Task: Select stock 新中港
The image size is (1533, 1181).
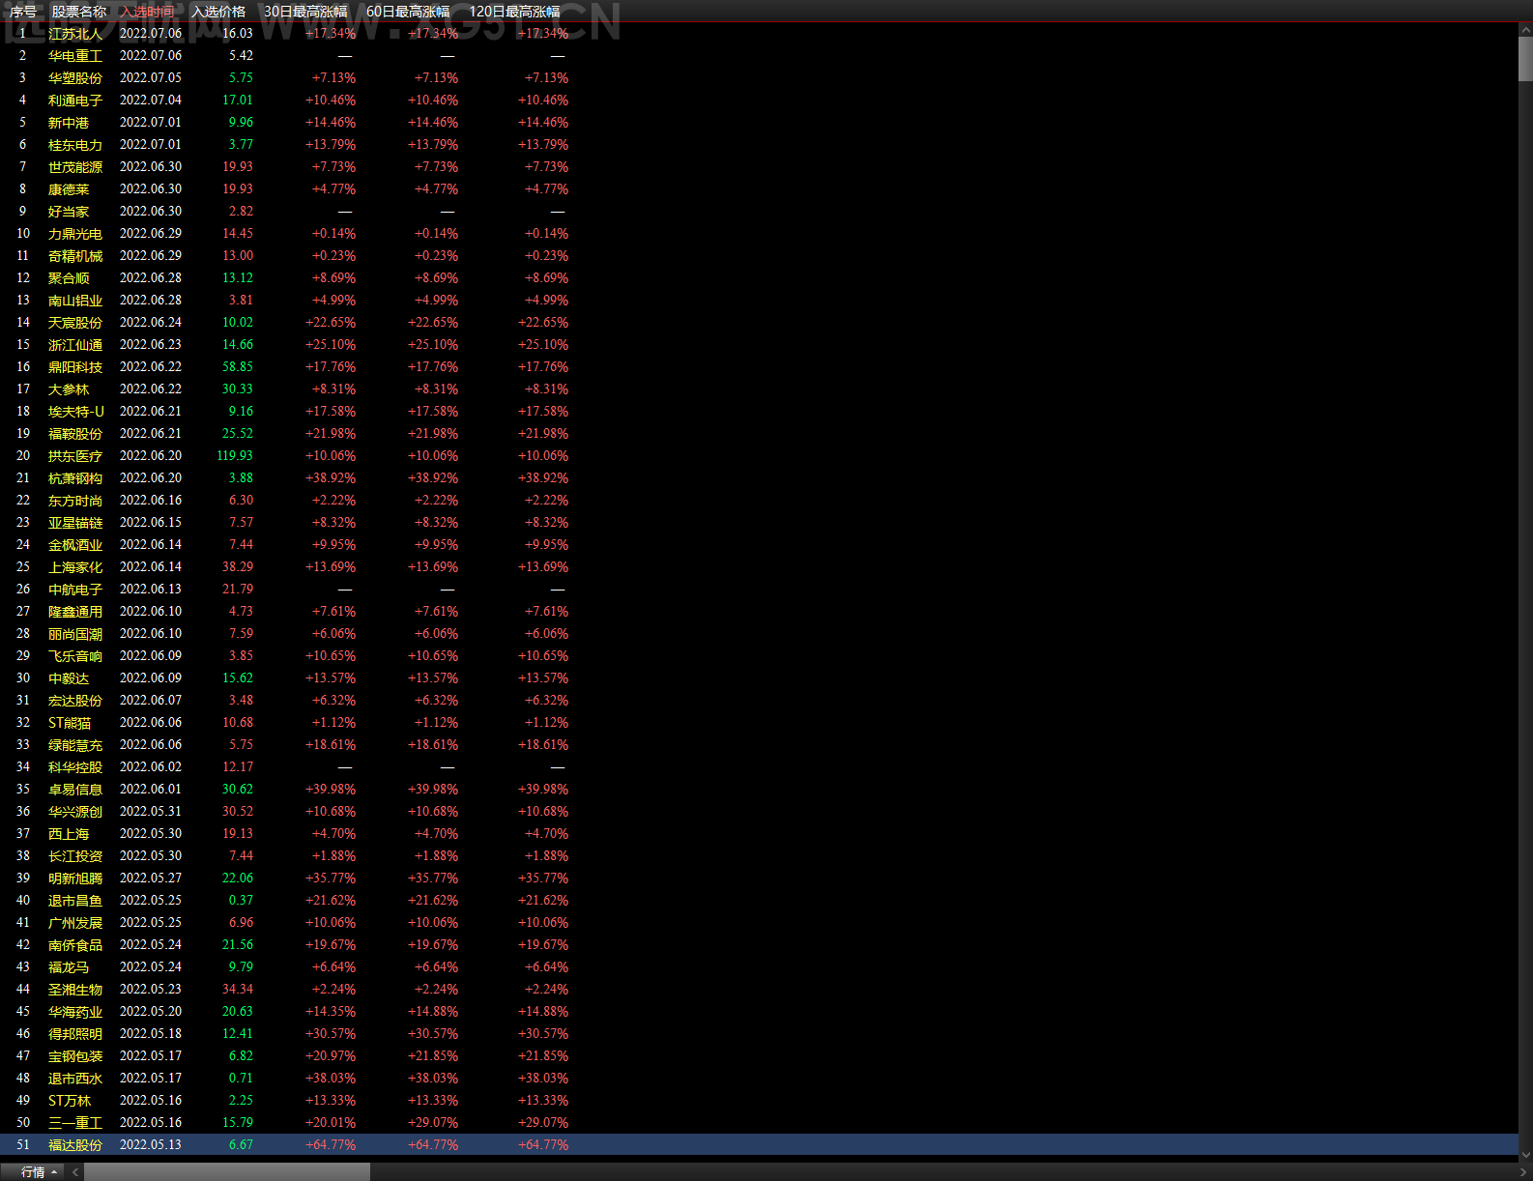Action: click(69, 123)
